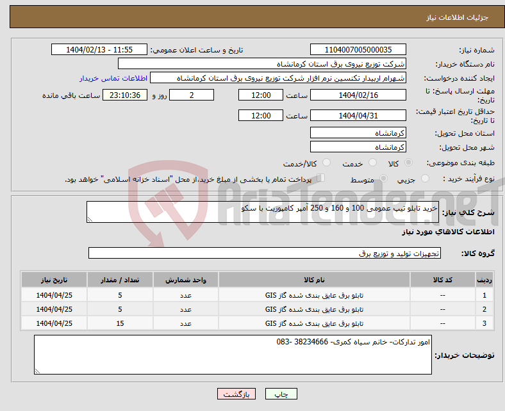Focus the response deadline date 1404/02/16 field

pos(358,95)
